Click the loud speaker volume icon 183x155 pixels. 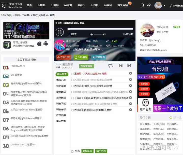[104, 34]
